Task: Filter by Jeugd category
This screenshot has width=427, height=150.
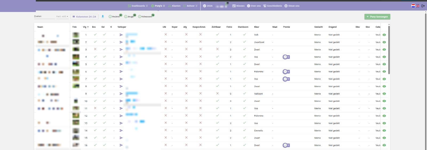Action: (131, 17)
